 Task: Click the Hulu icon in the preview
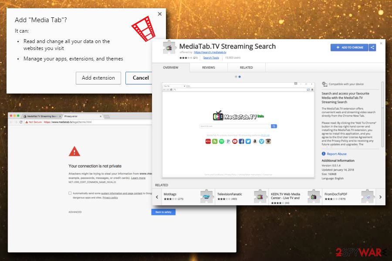(215, 141)
